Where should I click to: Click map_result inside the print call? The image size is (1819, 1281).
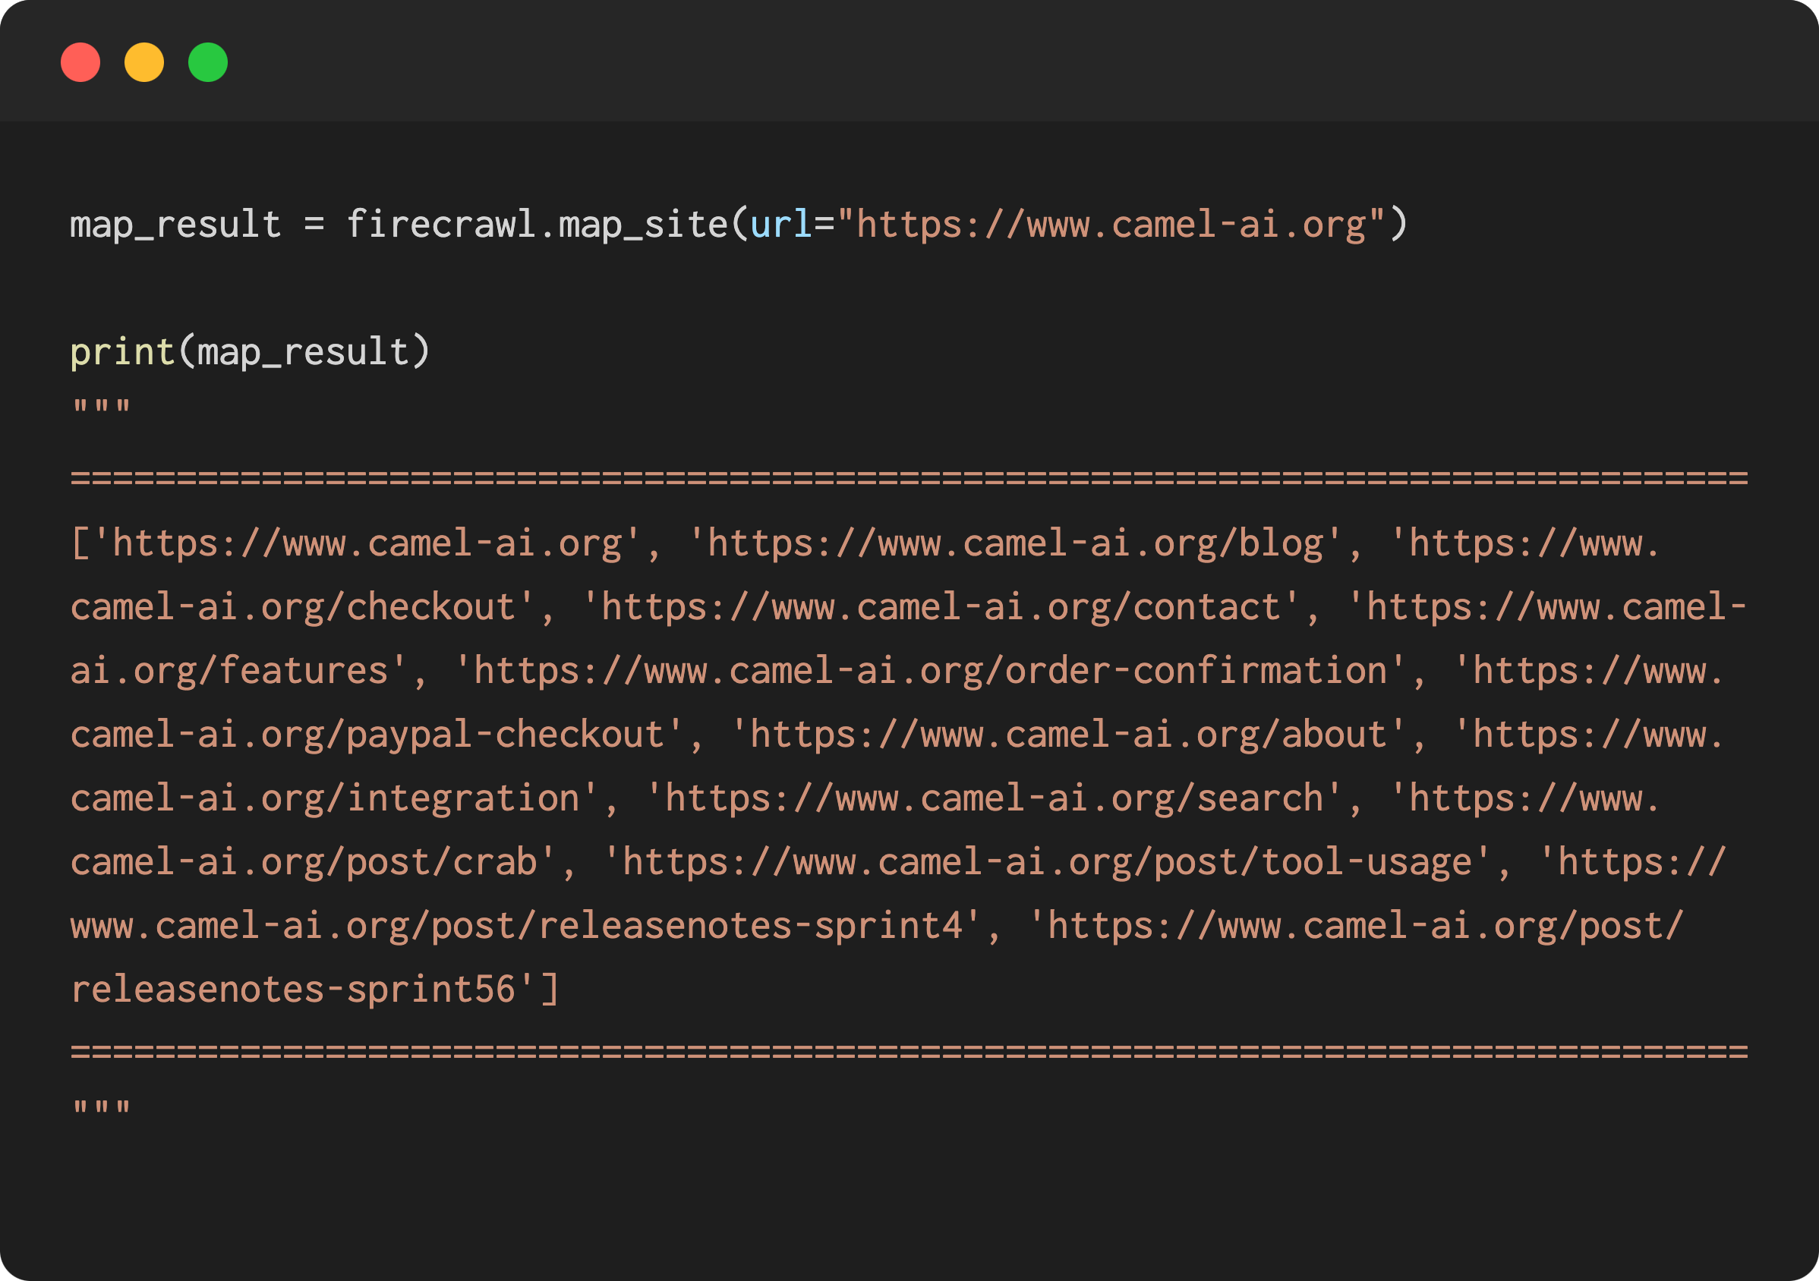tap(304, 352)
